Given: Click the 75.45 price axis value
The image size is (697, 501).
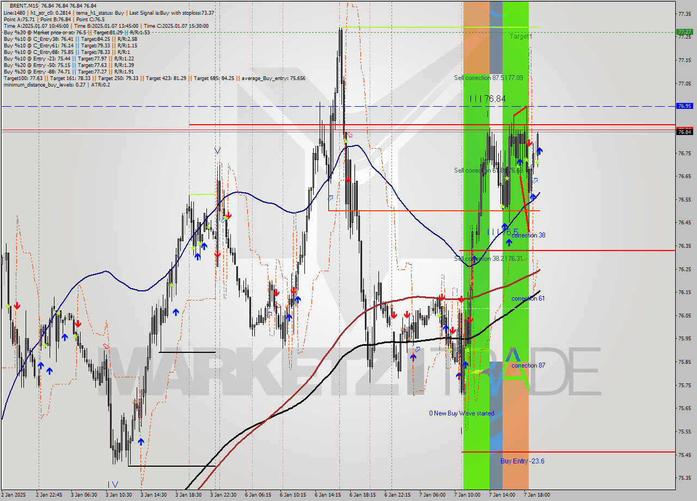Looking at the screenshot, I should [684, 454].
